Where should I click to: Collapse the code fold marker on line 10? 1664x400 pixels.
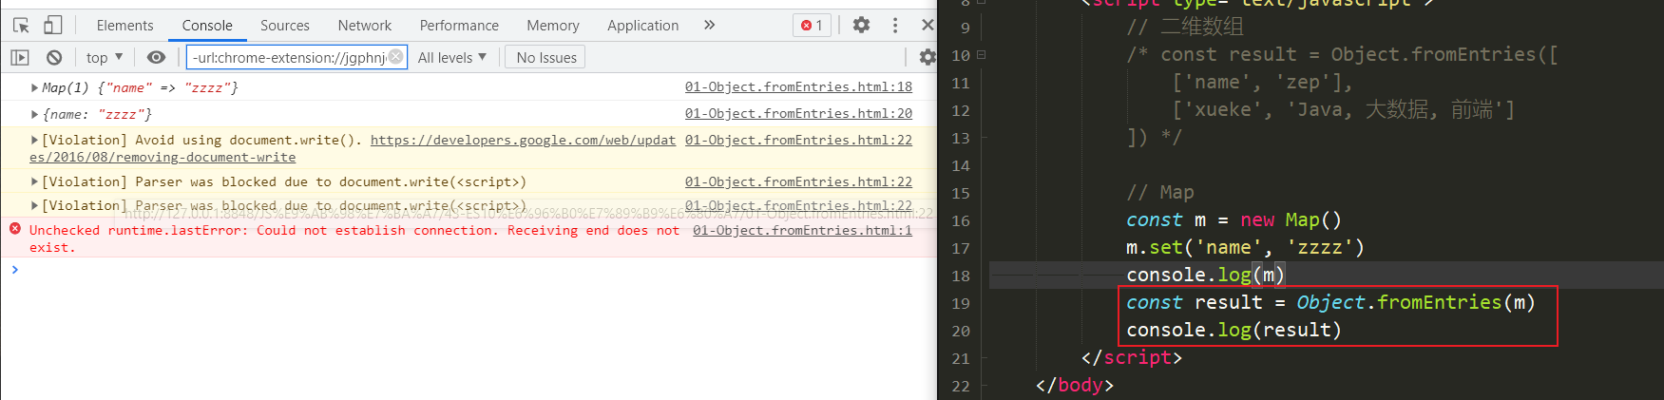[982, 54]
